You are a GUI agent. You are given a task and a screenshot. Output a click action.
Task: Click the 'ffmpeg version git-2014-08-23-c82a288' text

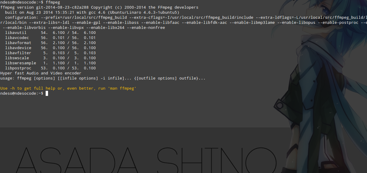coord(44,7)
